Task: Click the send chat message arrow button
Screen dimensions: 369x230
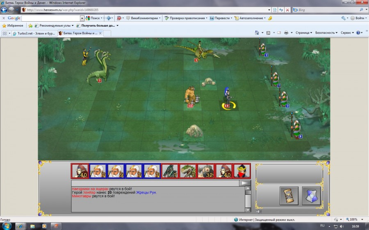Action: tap(245, 183)
